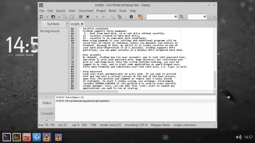This screenshot has width=255, height=143.
Task: Click the 'User accounts' heading line
Action: [x=92, y=55]
